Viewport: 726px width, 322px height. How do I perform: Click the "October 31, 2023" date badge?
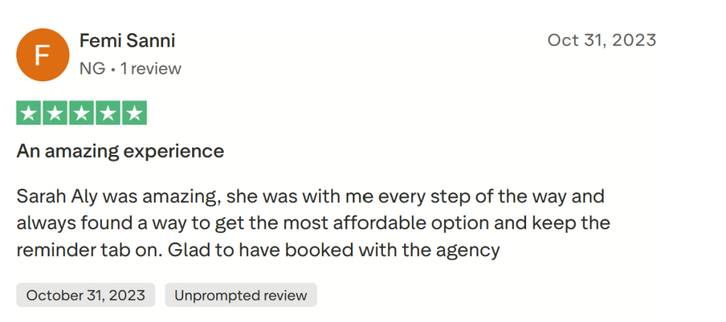[86, 295]
